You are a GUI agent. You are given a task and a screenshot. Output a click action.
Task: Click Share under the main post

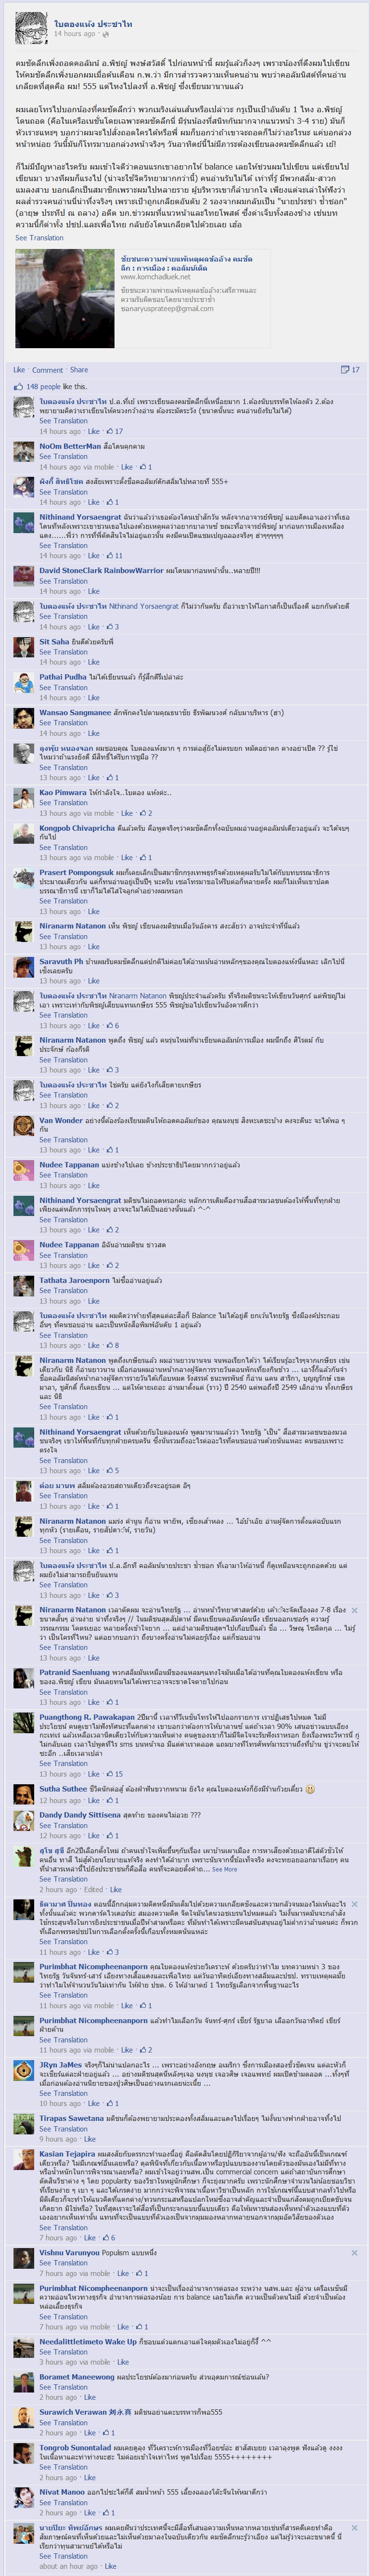tap(79, 370)
